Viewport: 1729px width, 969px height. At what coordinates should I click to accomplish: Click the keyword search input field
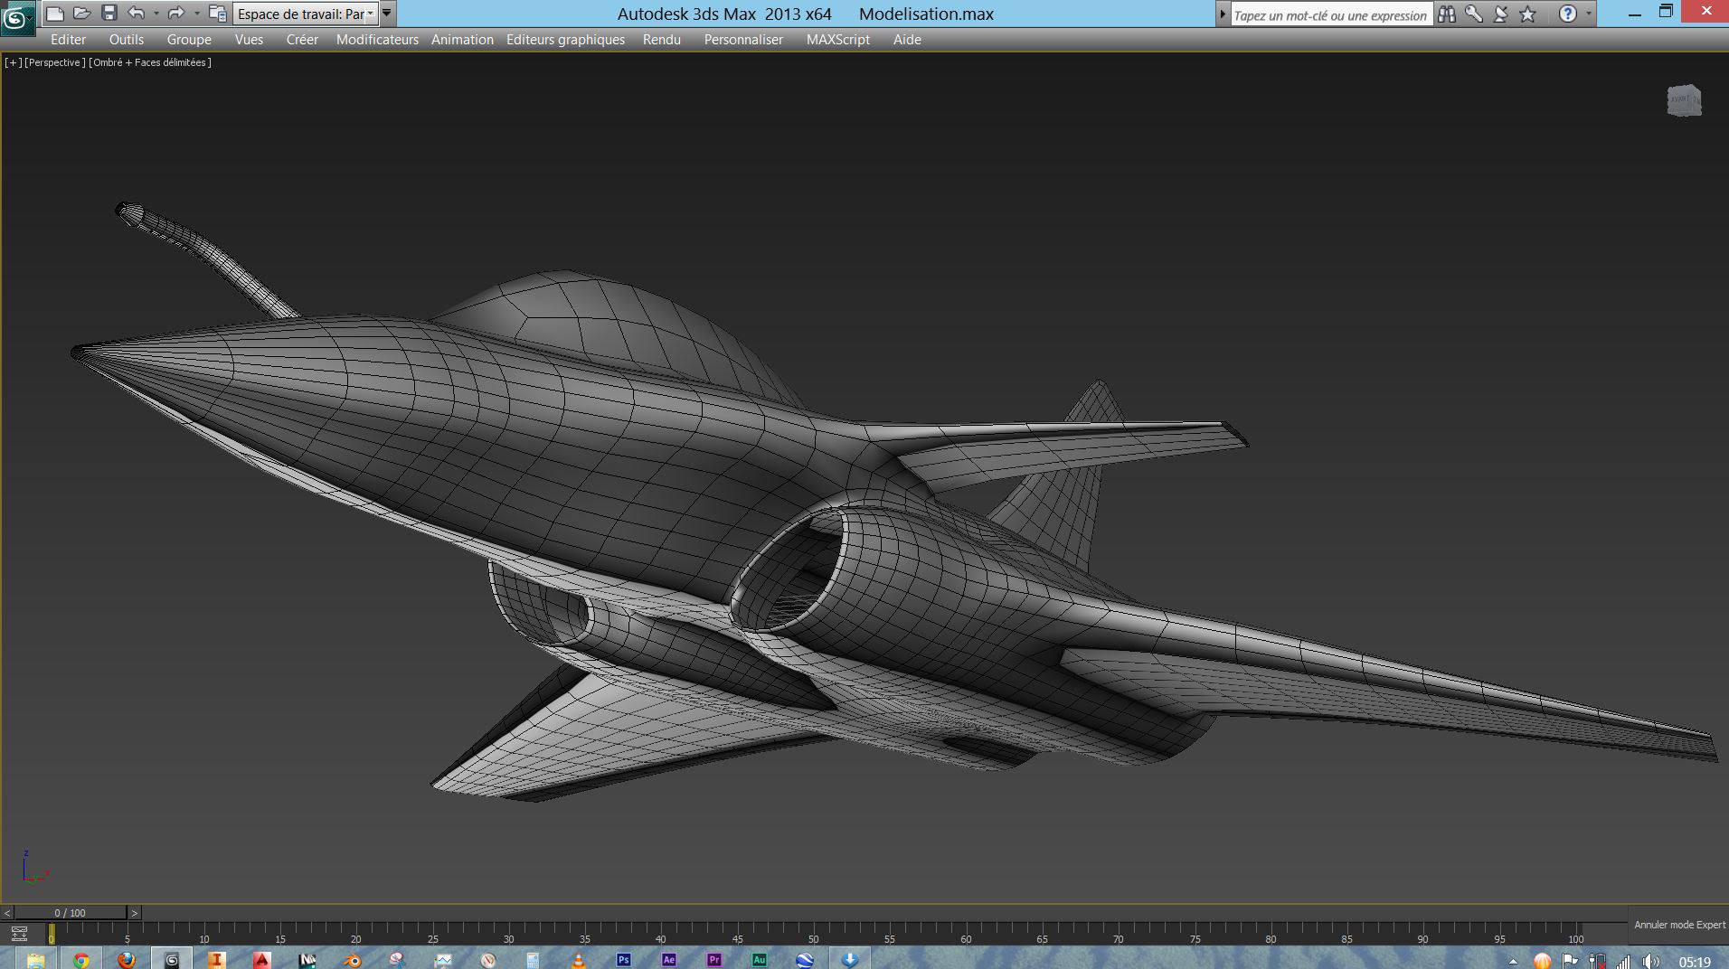(1329, 15)
